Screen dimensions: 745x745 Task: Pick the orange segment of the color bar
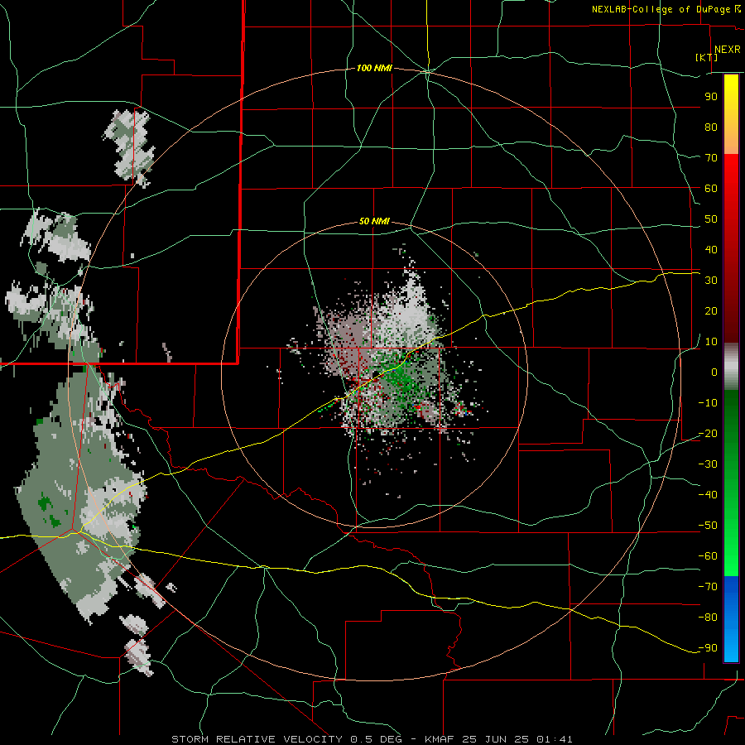tap(731, 141)
